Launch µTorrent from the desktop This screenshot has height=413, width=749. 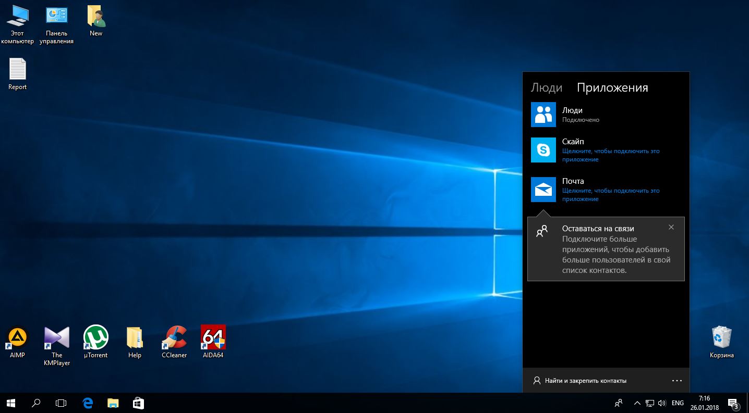pyautogui.click(x=96, y=338)
